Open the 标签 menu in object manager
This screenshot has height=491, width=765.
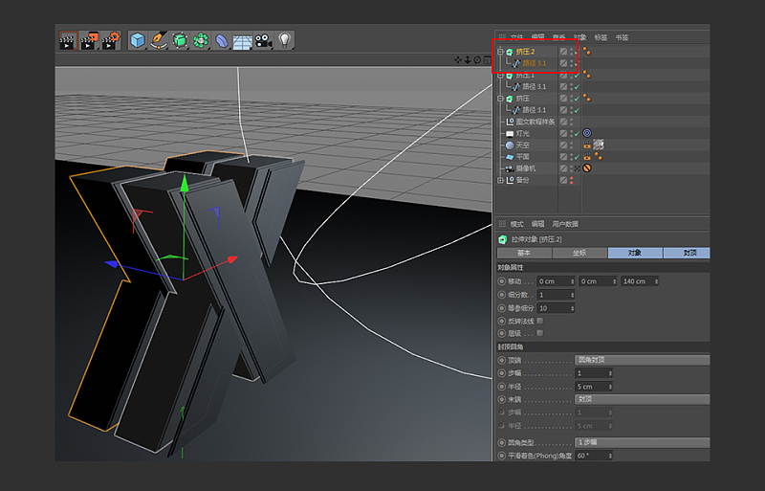coord(601,37)
